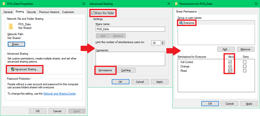Uncheck Allow for Full Control permission
The height and width of the screenshot is (116, 260).
coord(229,62)
